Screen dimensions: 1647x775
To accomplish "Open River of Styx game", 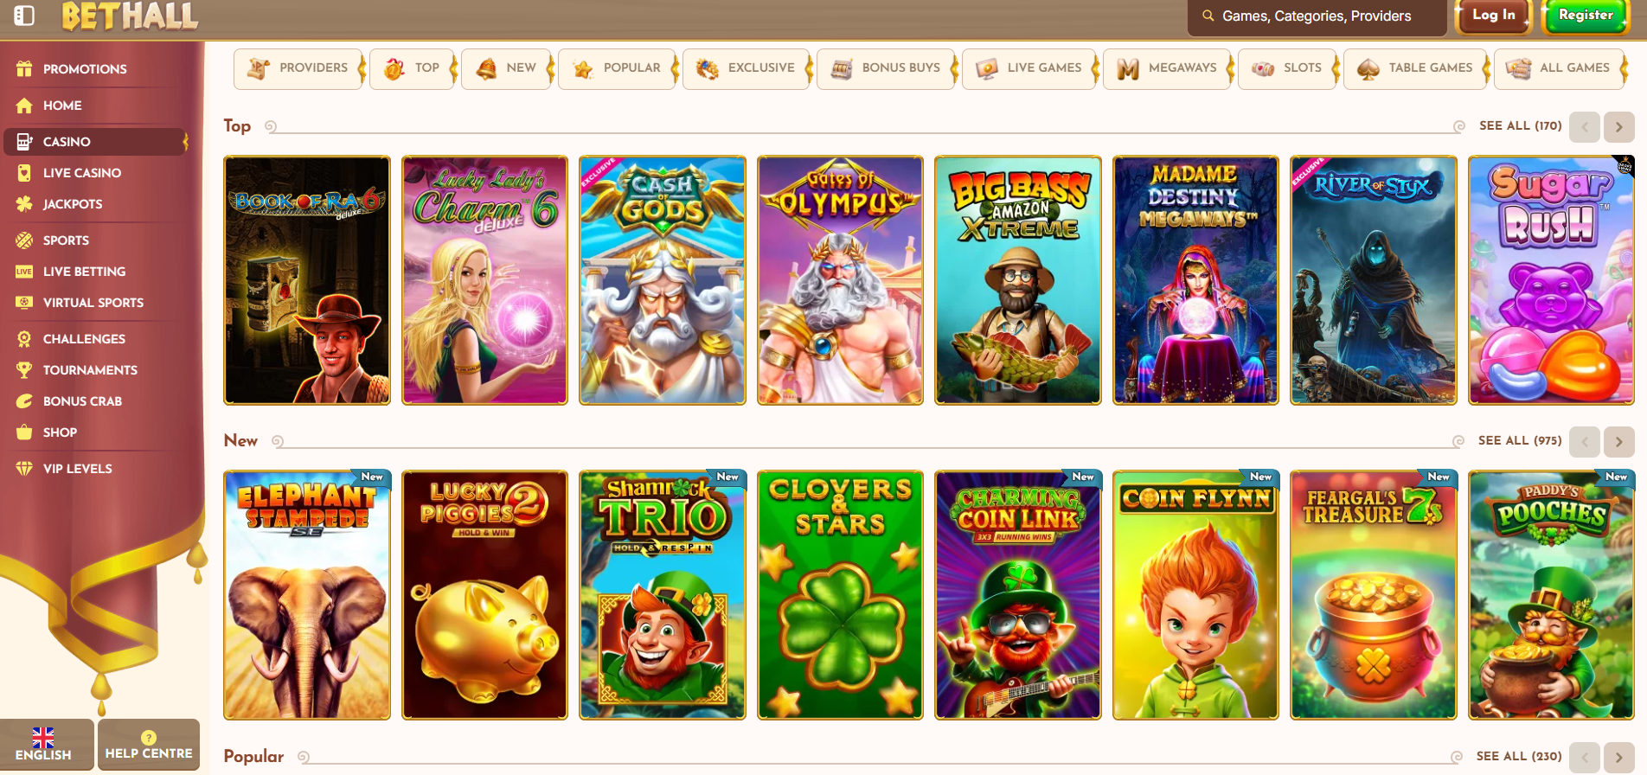I will (1374, 280).
